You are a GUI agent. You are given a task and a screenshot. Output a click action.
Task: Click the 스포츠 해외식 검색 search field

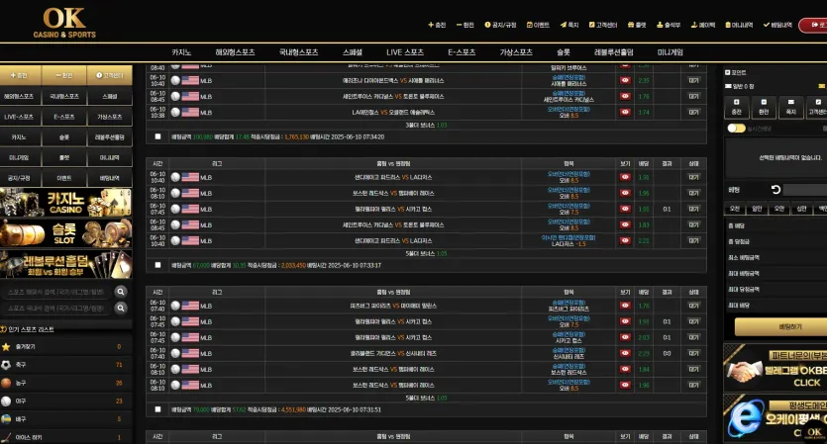(x=57, y=292)
